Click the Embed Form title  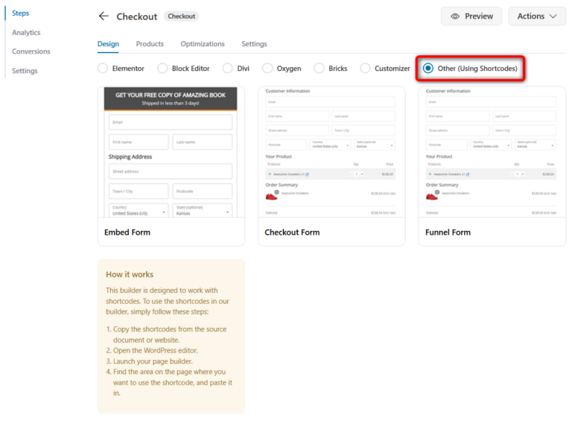point(127,232)
